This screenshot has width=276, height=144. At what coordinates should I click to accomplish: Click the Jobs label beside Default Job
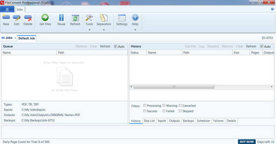[9, 38]
